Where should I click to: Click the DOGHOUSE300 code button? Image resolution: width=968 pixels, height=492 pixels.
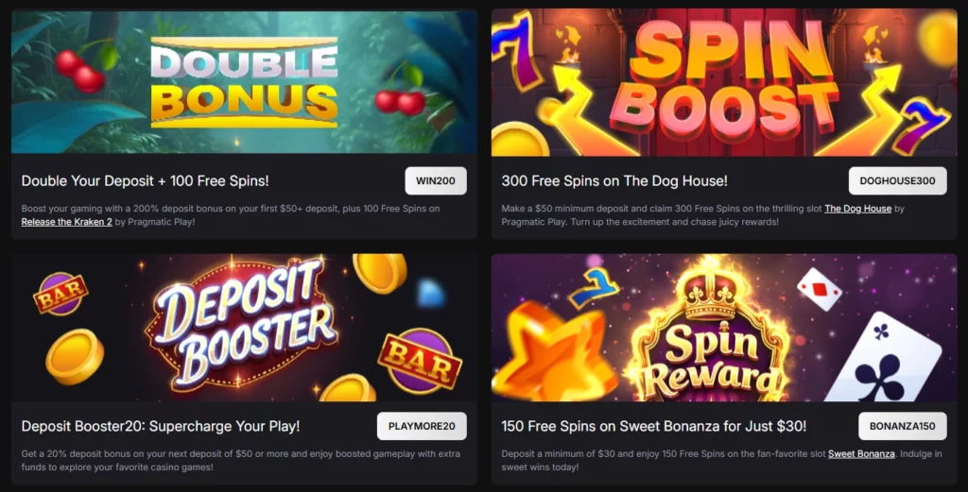tap(897, 180)
